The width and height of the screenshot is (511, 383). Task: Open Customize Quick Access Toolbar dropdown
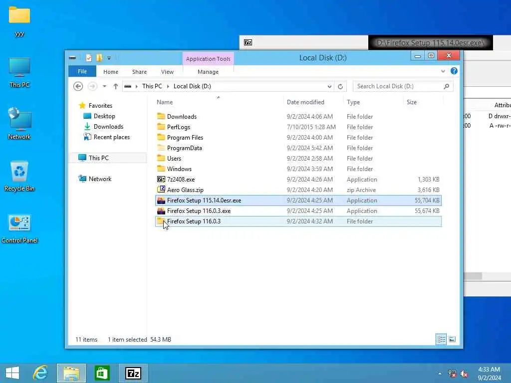pos(109,58)
